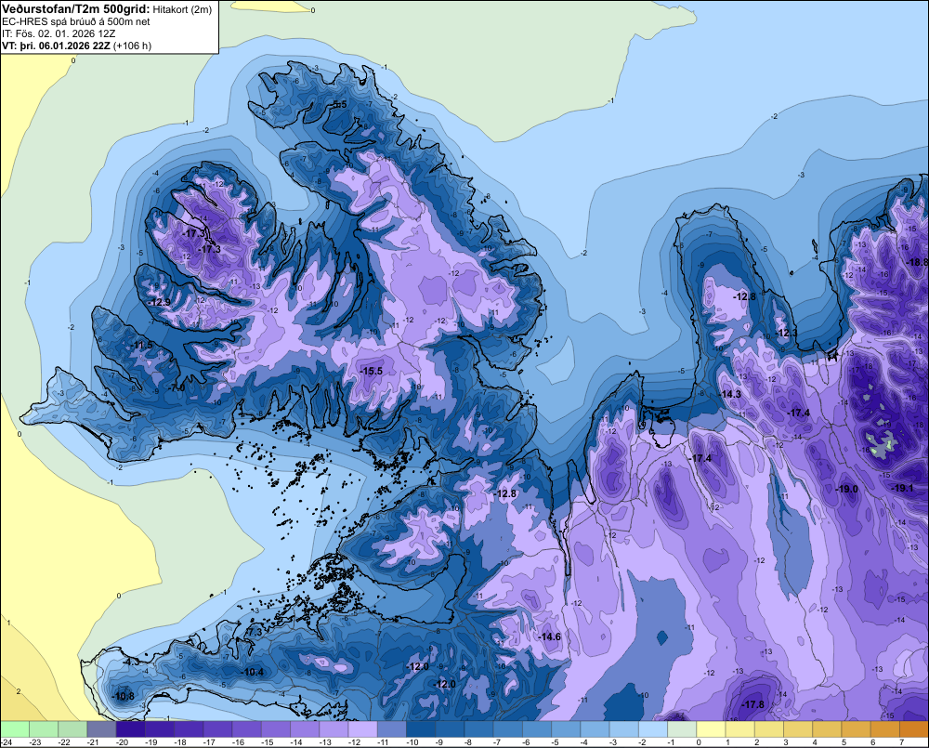Select the pale green legend swatch above '-1'
Image resolution: width=929 pixels, height=748 pixels.
point(682,728)
